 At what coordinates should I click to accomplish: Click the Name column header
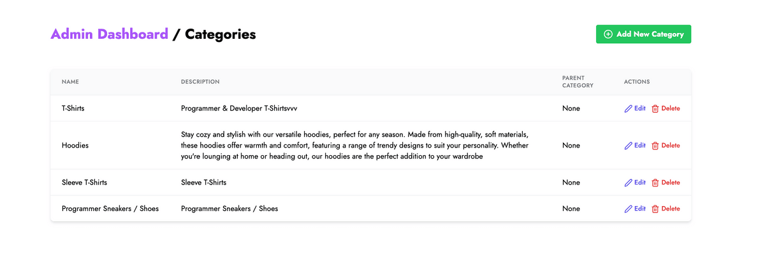[70, 82]
